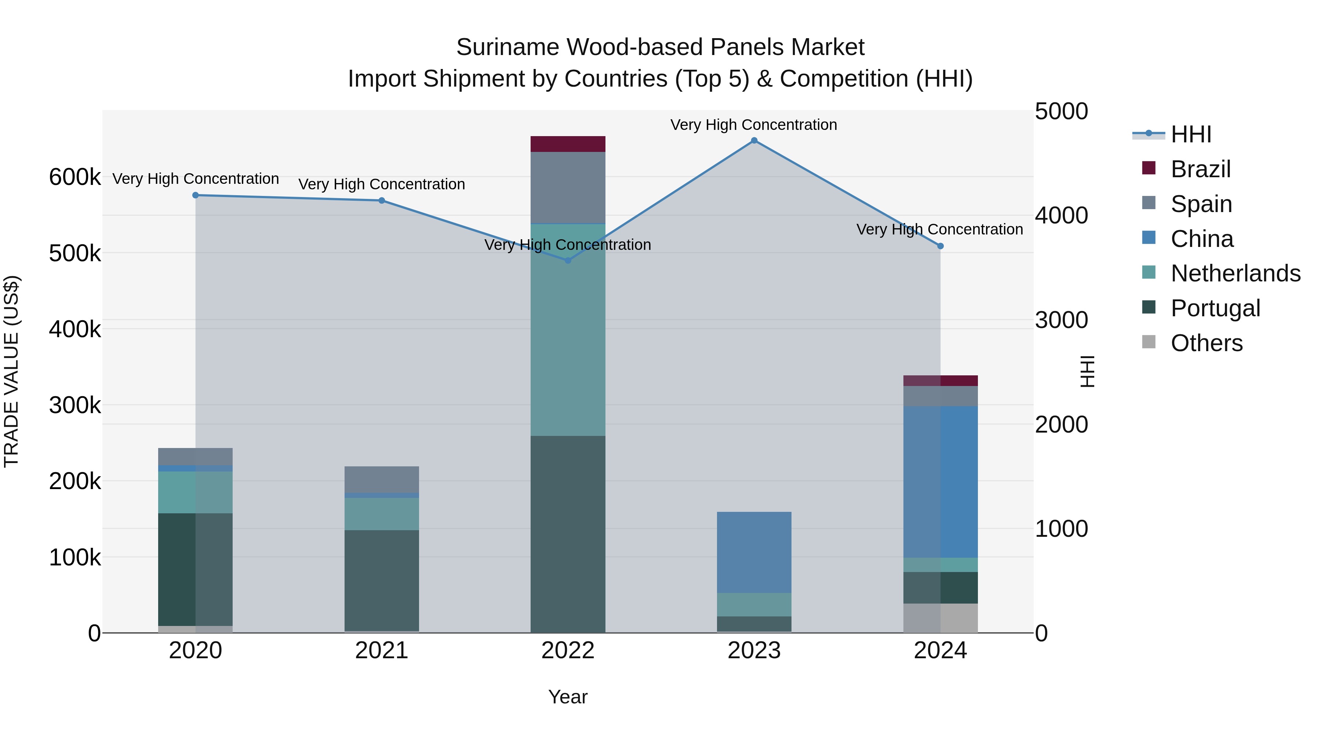Click the 2023 x-axis label
1321x743 pixels.
(x=754, y=651)
